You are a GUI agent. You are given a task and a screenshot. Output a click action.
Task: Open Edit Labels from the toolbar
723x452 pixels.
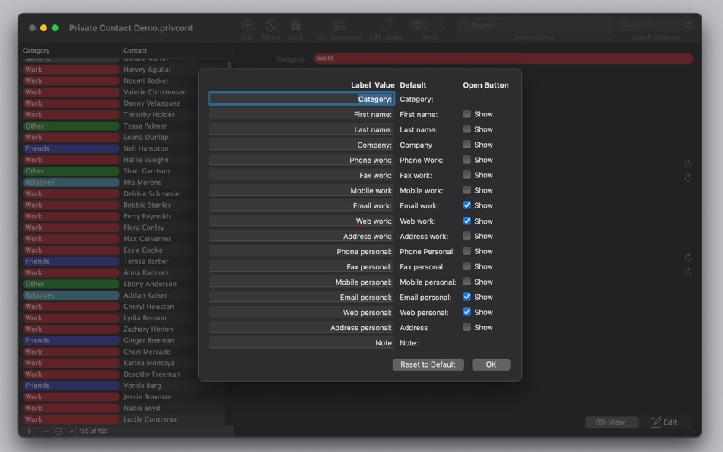[x=386, y=25]
